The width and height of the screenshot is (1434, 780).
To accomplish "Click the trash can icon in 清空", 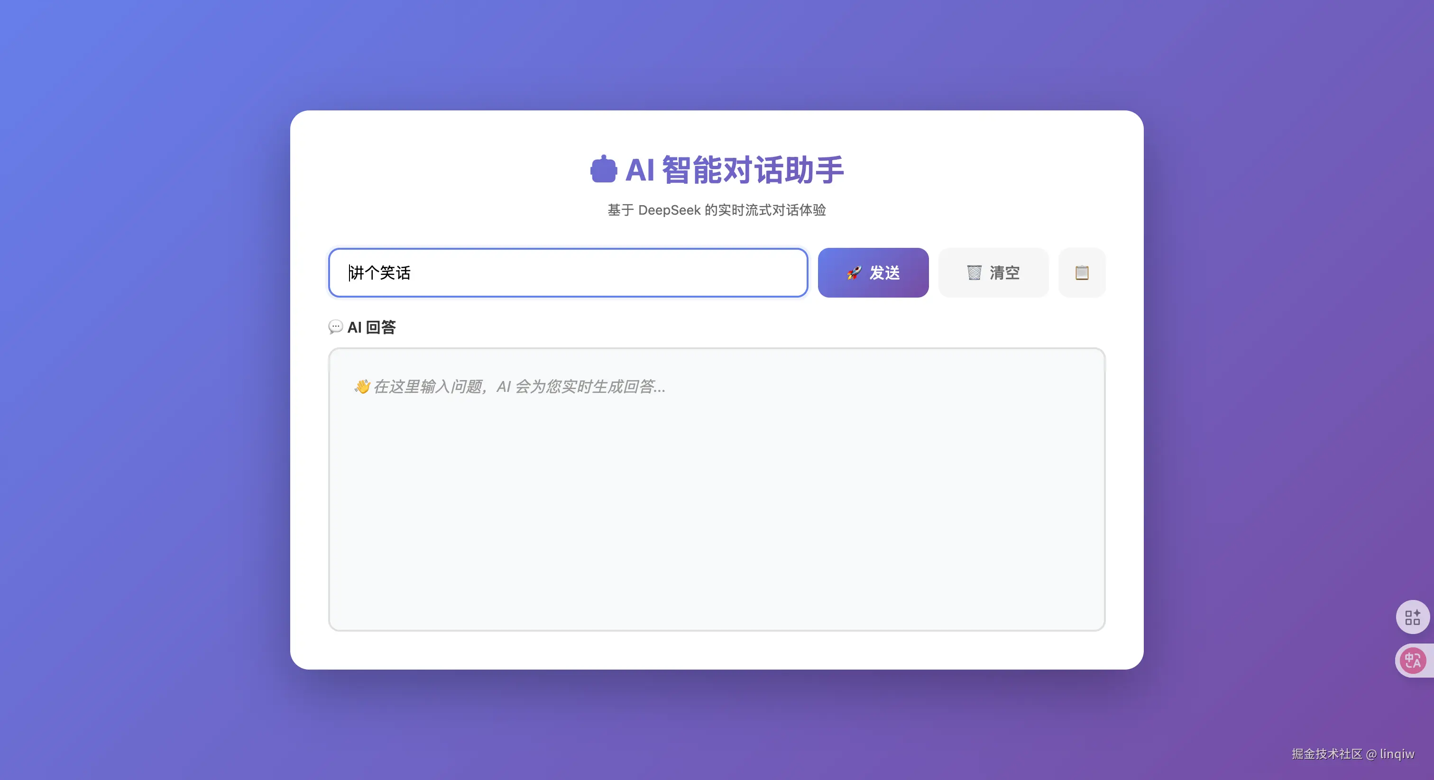I will (974, 272).
